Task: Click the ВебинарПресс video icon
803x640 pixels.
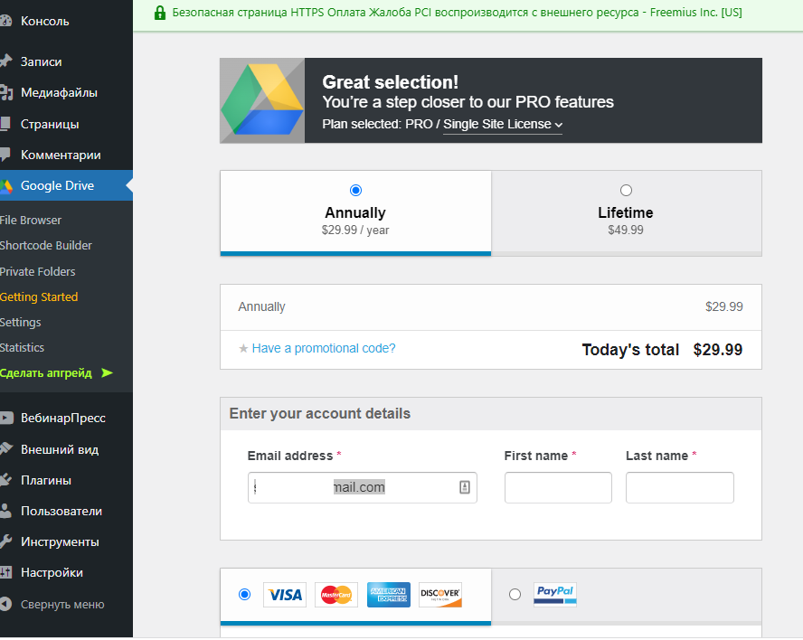Action: (x=6, y=418)
